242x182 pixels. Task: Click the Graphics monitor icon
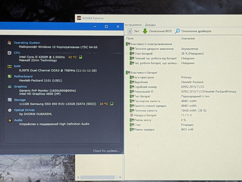click(x=10, y=87)
